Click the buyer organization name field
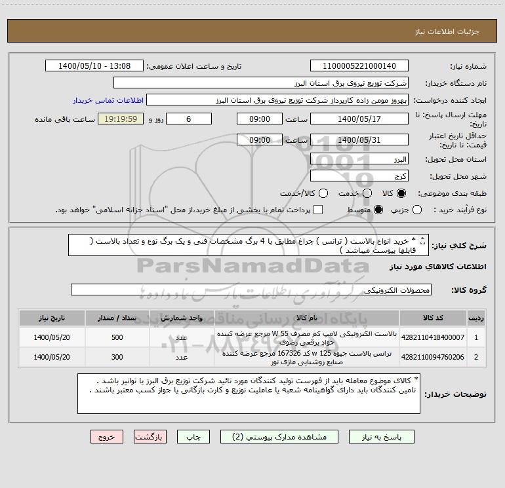 (x=261, y=83)
